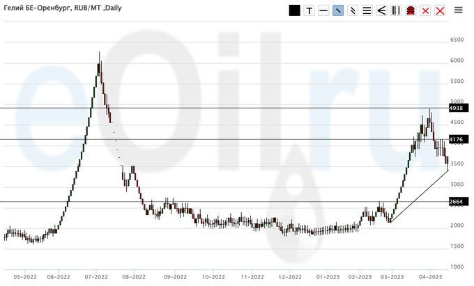Viewport: 474px width, 286px height.
Task: Click the 4938 price level label
Action: pyautogui.click(x=457, y=108)
